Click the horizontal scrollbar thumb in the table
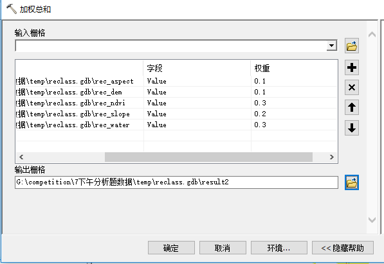 208,157
